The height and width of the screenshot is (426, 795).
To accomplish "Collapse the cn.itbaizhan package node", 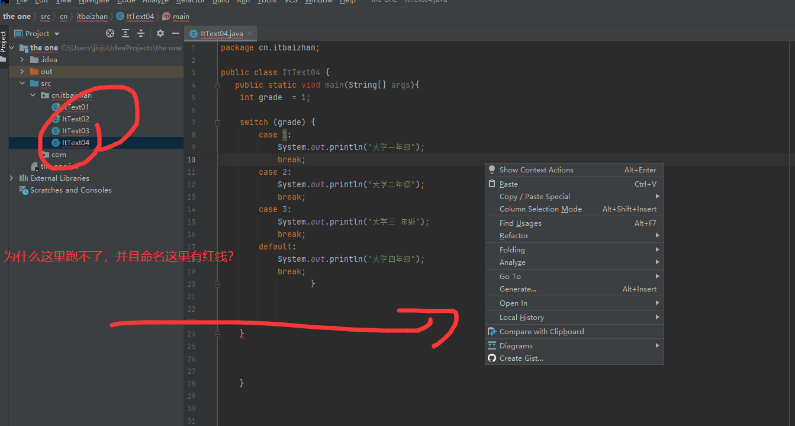I will click(33, 95).
